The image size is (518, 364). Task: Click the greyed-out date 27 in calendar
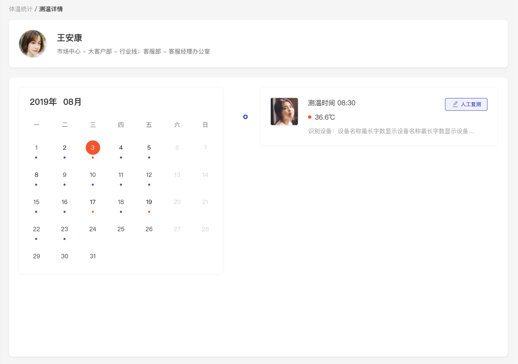click(177, 229)
